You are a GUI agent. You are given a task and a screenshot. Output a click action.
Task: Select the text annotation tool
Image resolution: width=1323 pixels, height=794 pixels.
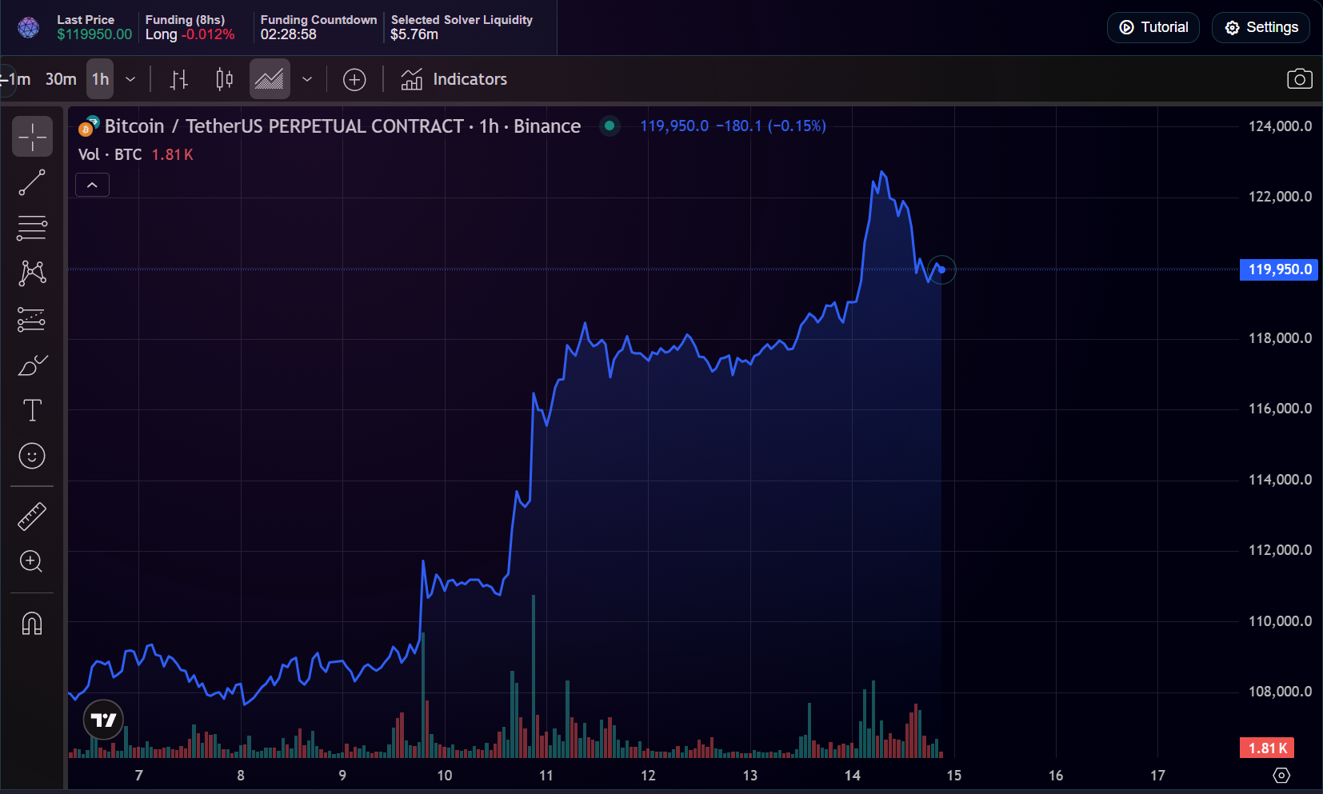pos(32,410)
